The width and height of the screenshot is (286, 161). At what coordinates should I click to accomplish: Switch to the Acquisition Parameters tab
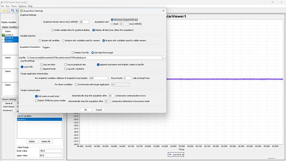coord(30,47)
